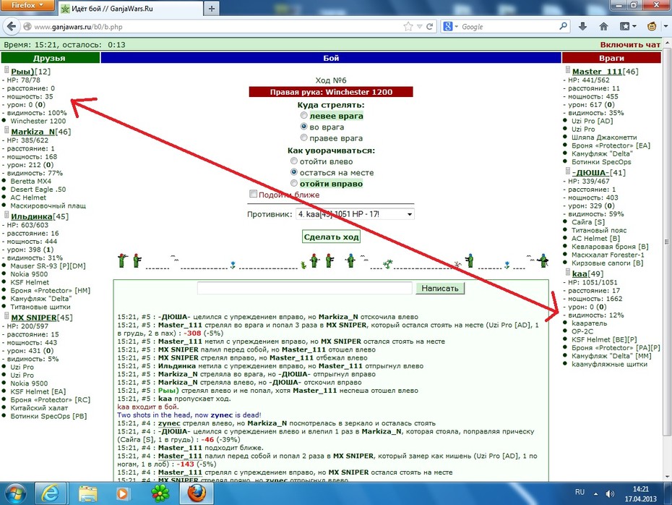Open Ильдинка profile link in friends

[x=32, y=216]
